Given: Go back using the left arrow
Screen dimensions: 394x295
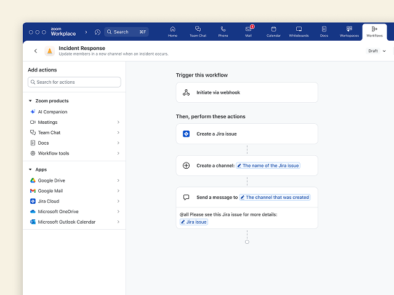Looking at the screenshot, I should [x=35, y=51].
